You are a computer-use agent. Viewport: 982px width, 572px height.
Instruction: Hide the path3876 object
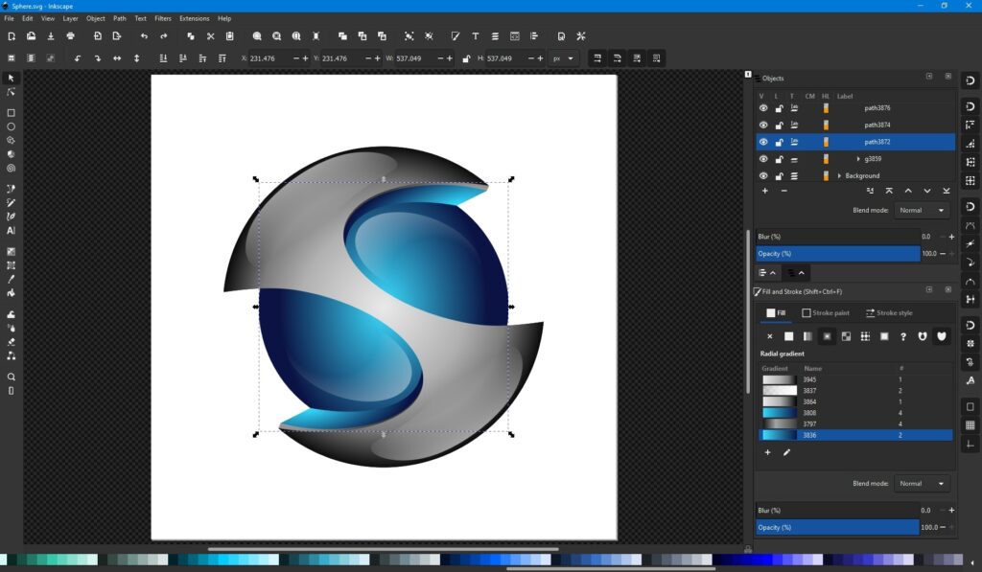click(763, 108)
